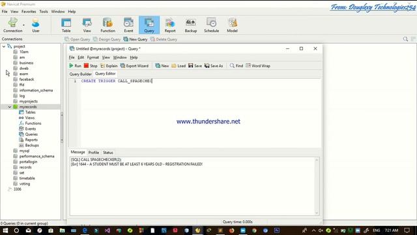Run the query with the Run button
This screenshot has width=417, height=235.
(x=76, y=65)
